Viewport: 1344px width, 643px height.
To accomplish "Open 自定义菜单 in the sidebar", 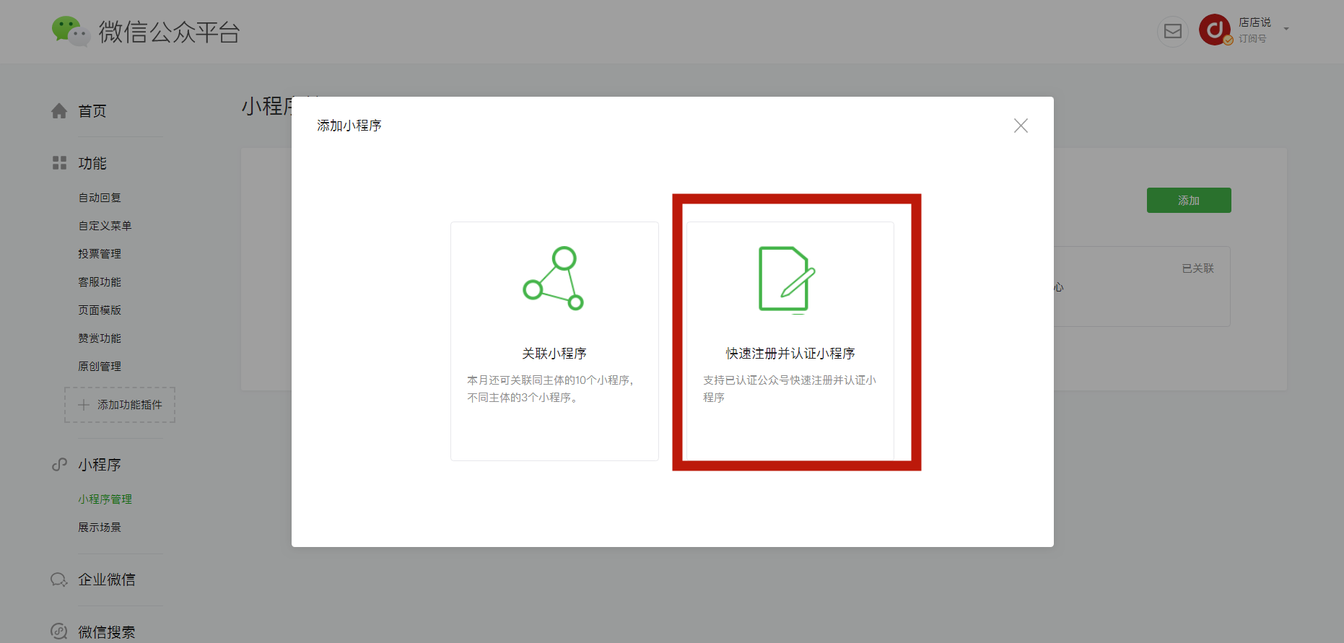I will 105,226.
